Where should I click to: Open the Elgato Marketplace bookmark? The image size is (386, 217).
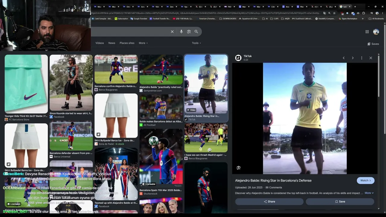[348, 19]
